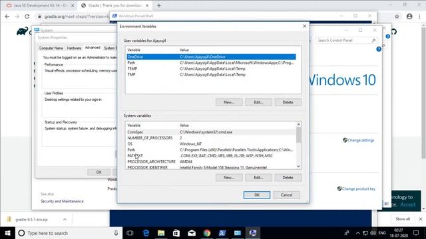Click Delete under User variables
Image resolution: width=426 pixels, height=239 pixels.
(x=288, y=102)
